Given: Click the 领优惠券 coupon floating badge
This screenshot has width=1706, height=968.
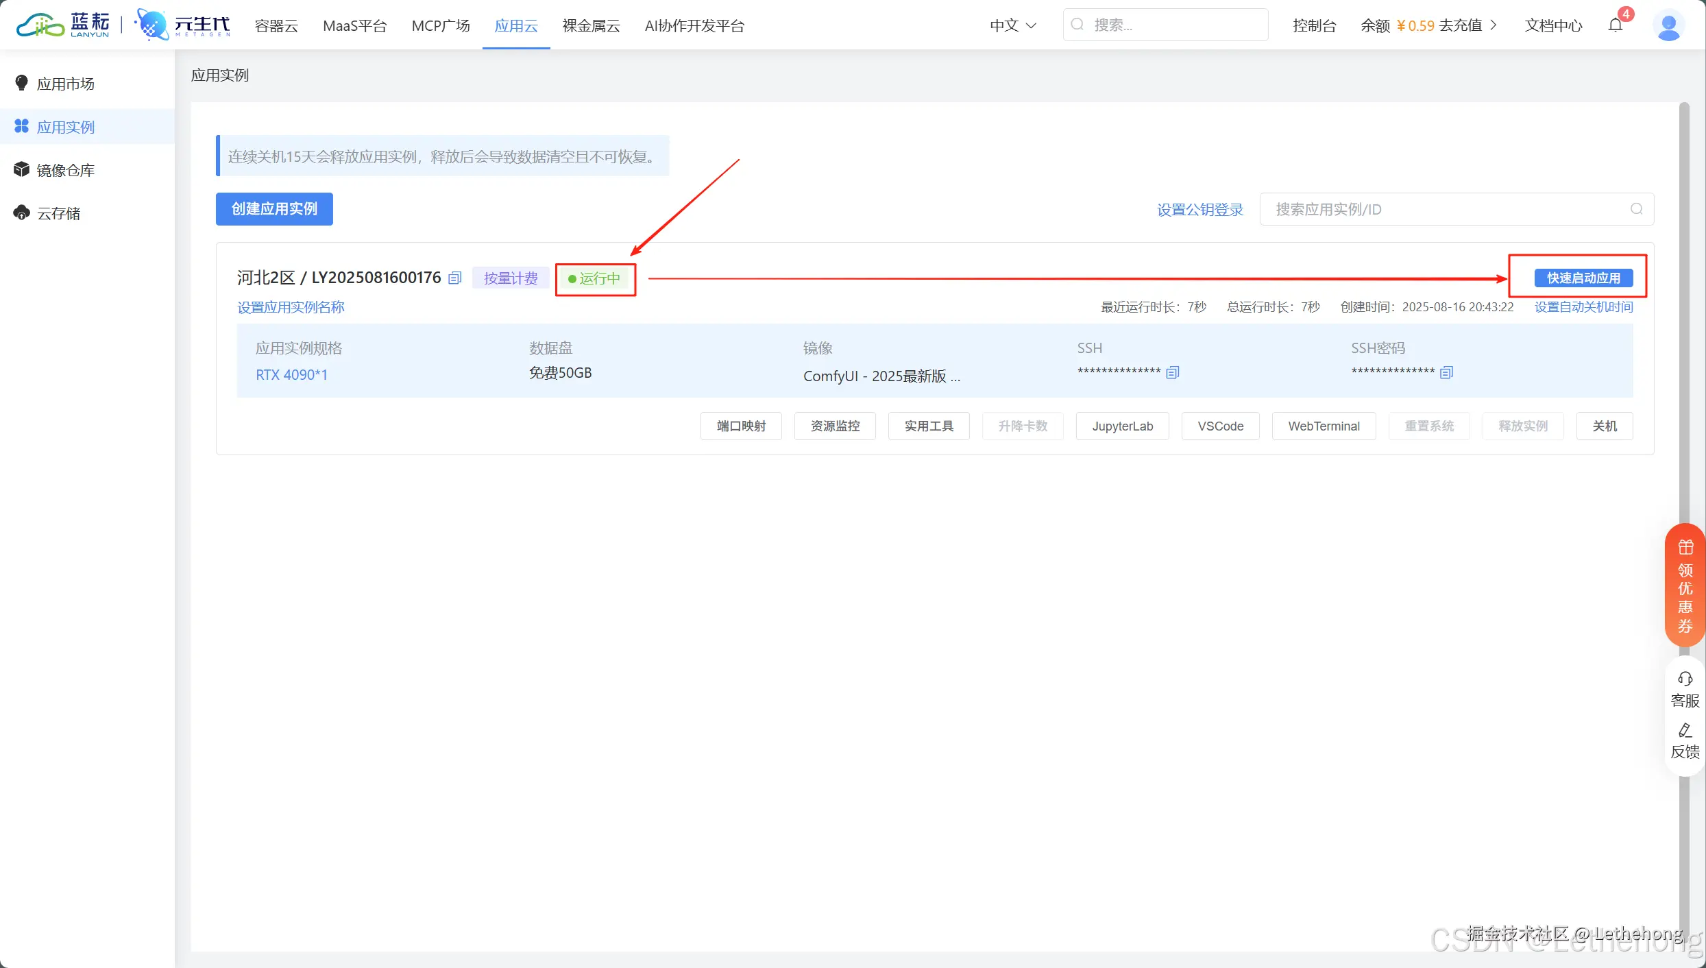Looking at the screenshot, I should [1684, 586].
